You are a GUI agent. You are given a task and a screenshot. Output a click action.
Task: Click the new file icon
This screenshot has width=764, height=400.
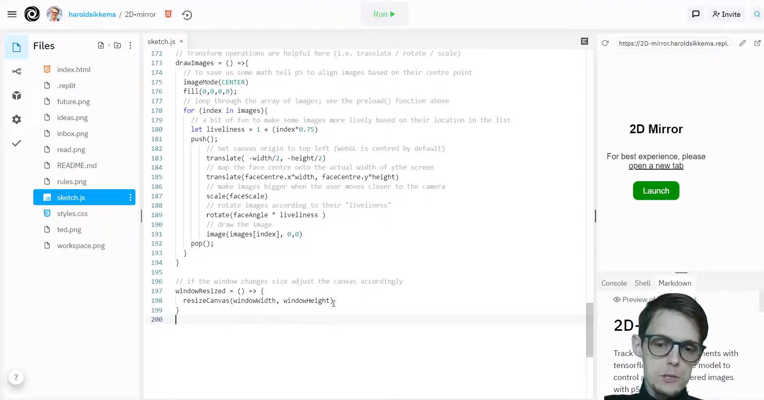(x=101, y=46)
